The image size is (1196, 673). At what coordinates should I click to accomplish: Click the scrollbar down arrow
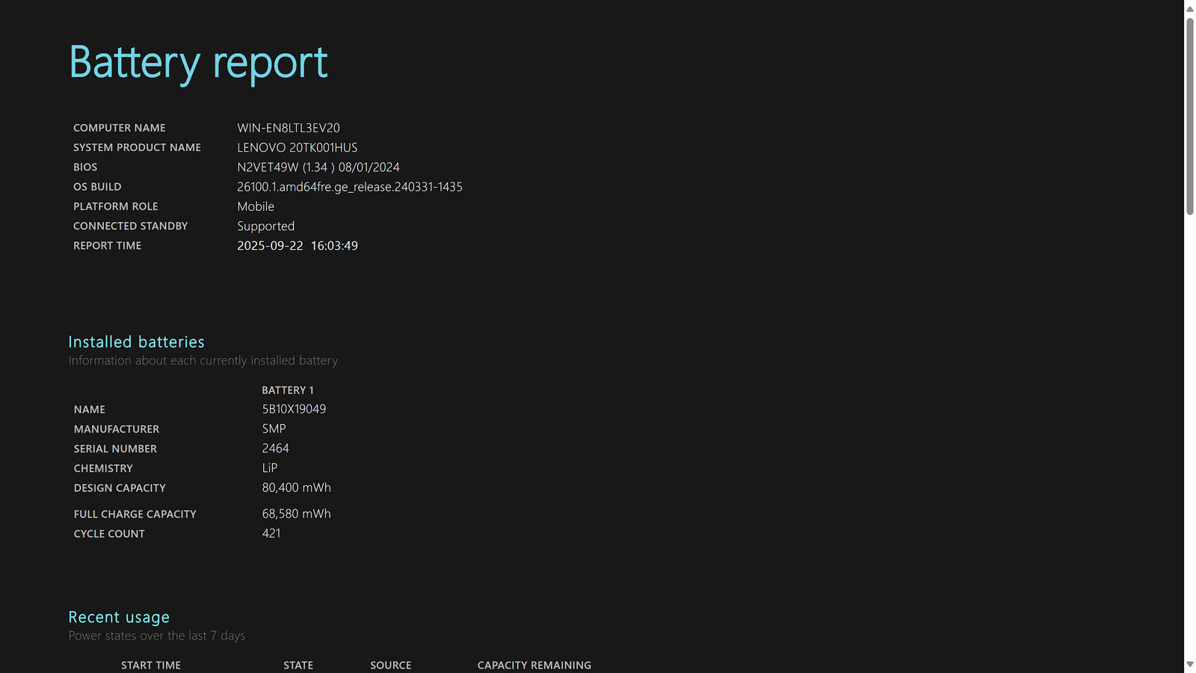(x=1190, y=665)
